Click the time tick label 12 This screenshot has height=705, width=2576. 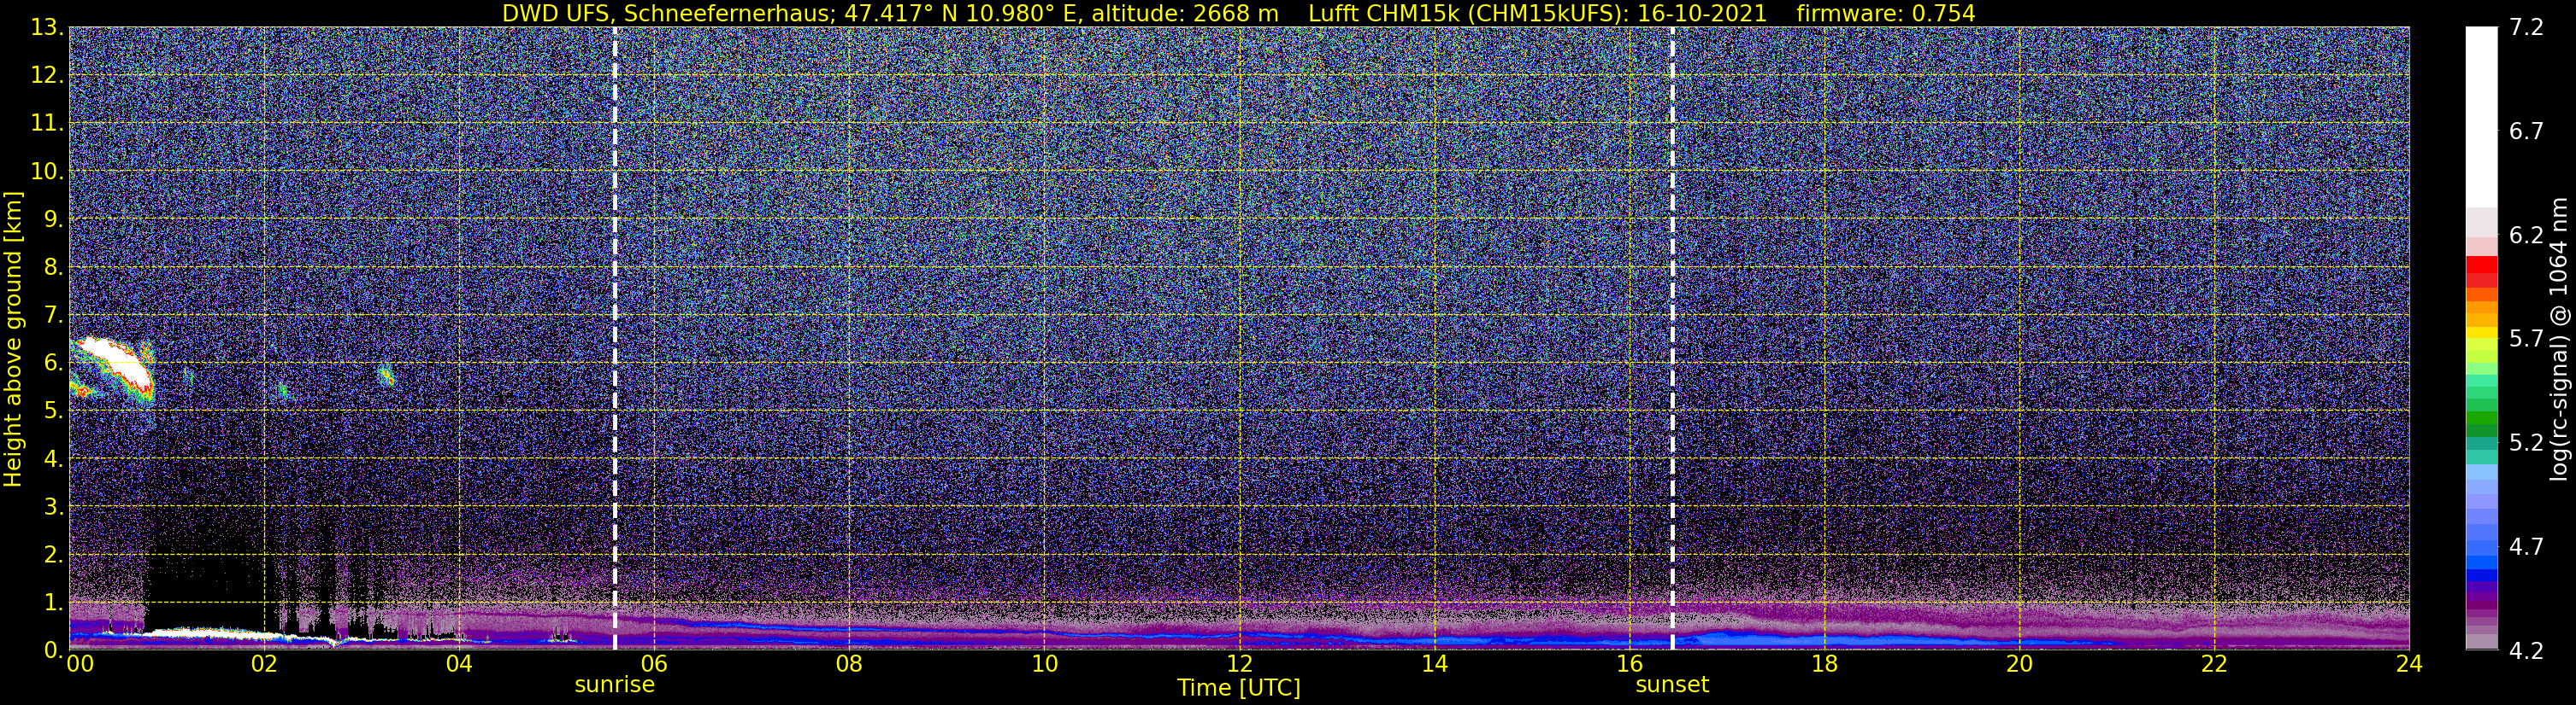(1239, 664)
